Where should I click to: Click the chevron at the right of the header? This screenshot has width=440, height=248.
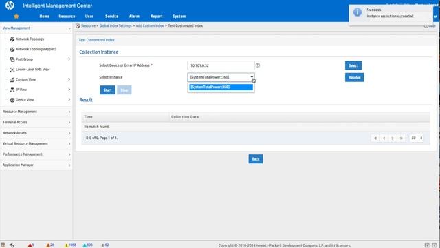pos(435,17)
